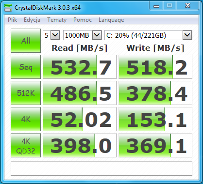This screenshot has height=184, width=203.
Task: Open the drive selection dropdown for C:
Action: [148, 35]
